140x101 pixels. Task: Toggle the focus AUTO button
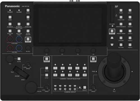[47, 68]
